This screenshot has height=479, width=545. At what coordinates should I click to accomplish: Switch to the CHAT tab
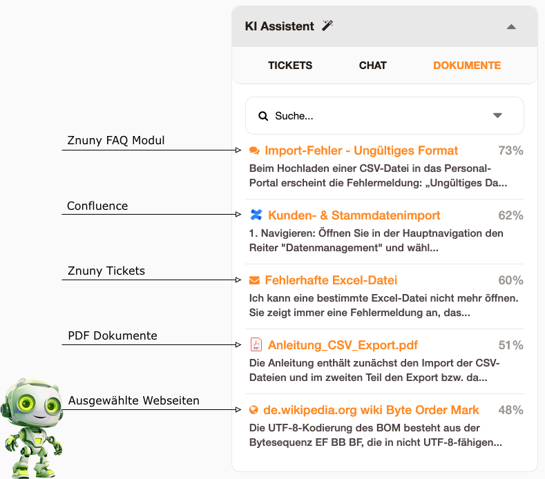click(x=373, y=66)
